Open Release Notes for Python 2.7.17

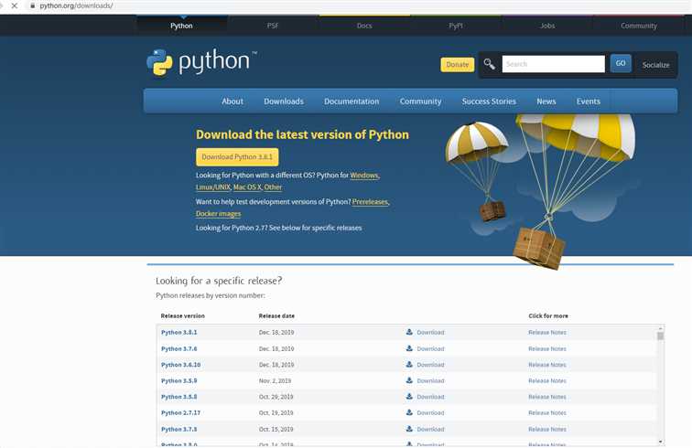[x=547, y=412]
